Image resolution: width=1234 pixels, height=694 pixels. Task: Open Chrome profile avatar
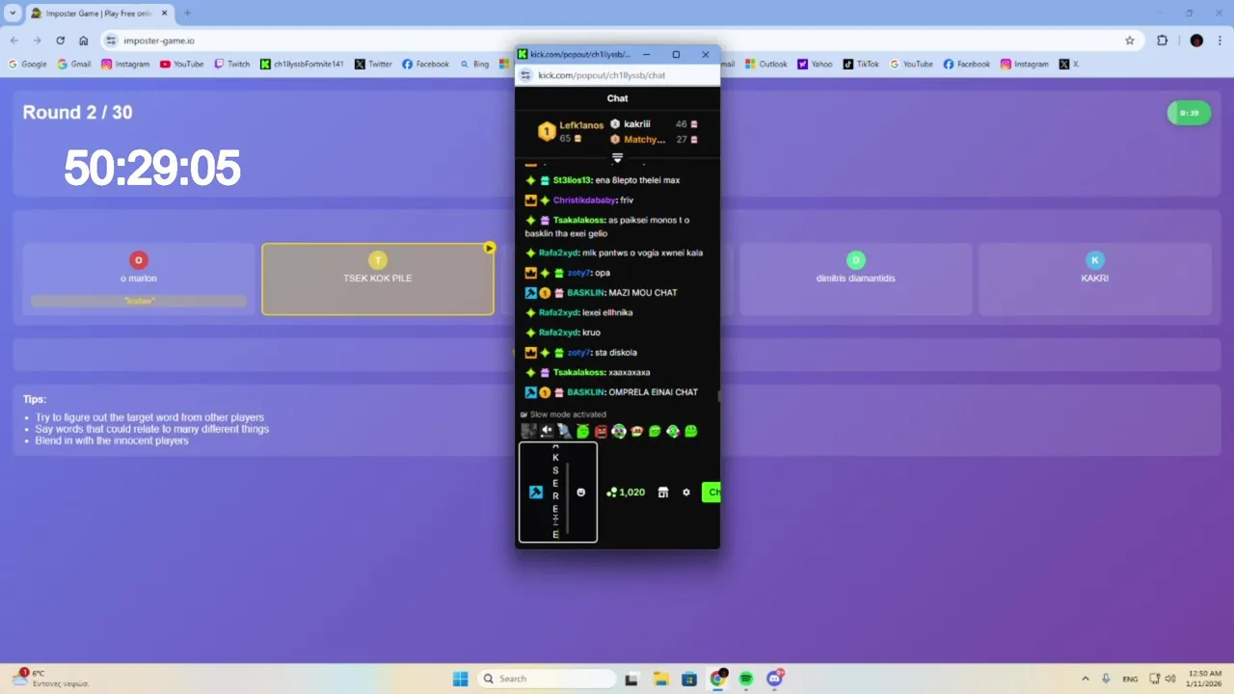click(x=1196, y=40)
